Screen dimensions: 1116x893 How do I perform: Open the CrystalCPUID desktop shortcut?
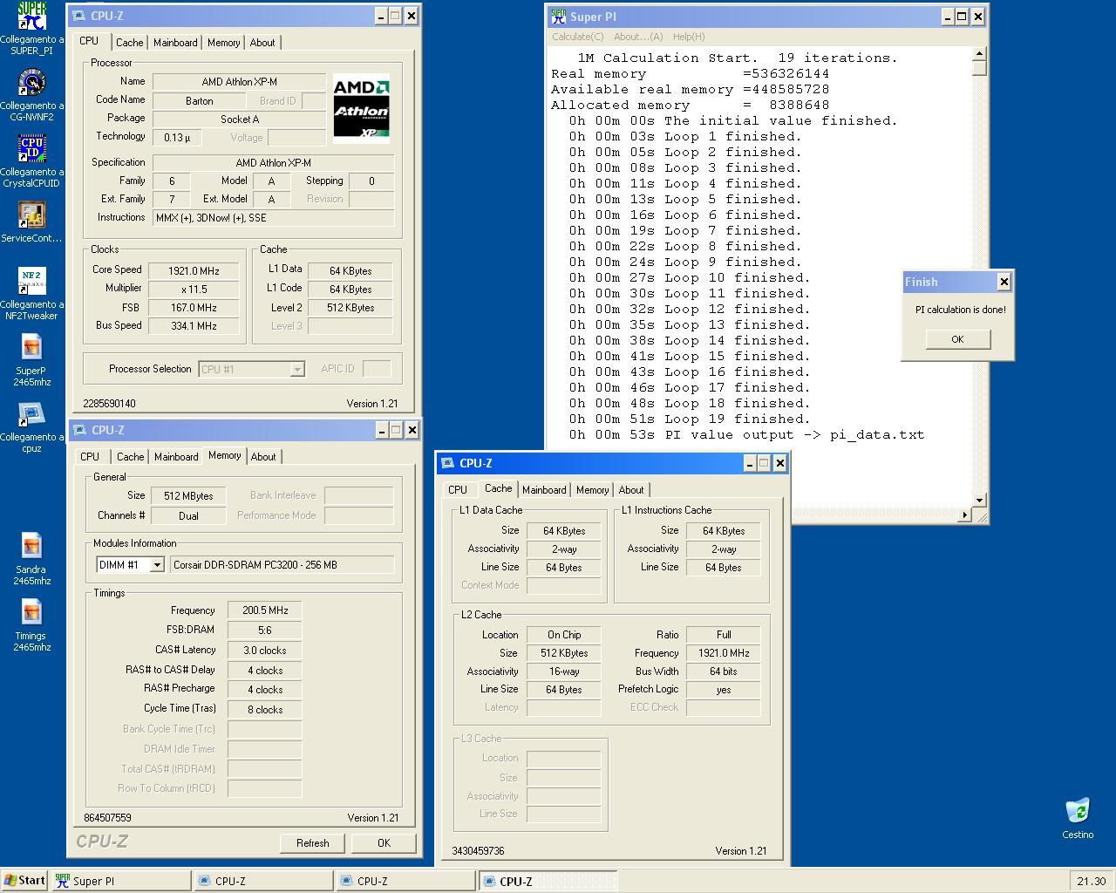(x=31, y=161)
